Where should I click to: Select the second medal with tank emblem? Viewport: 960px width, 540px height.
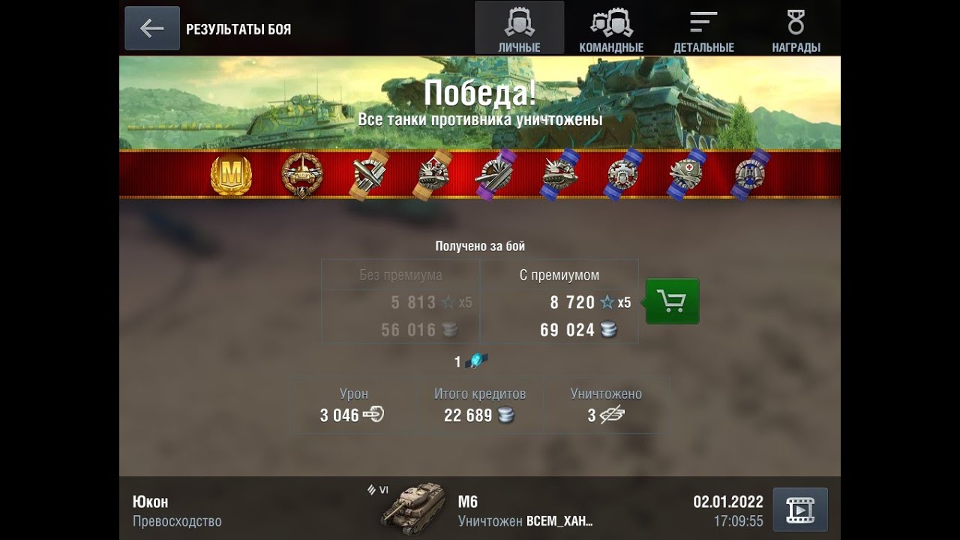pos(301,175)
